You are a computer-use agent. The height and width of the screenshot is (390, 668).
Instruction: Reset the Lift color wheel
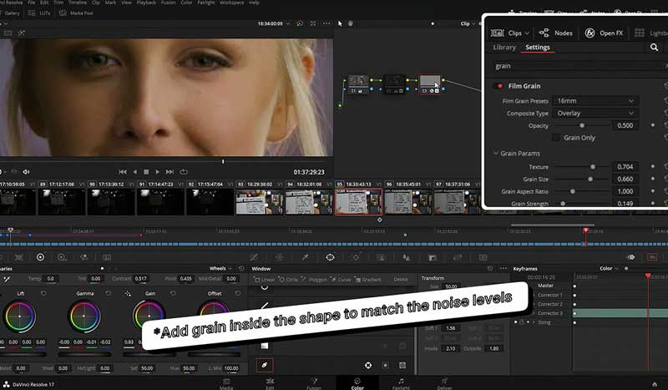(x=43, y=293)
